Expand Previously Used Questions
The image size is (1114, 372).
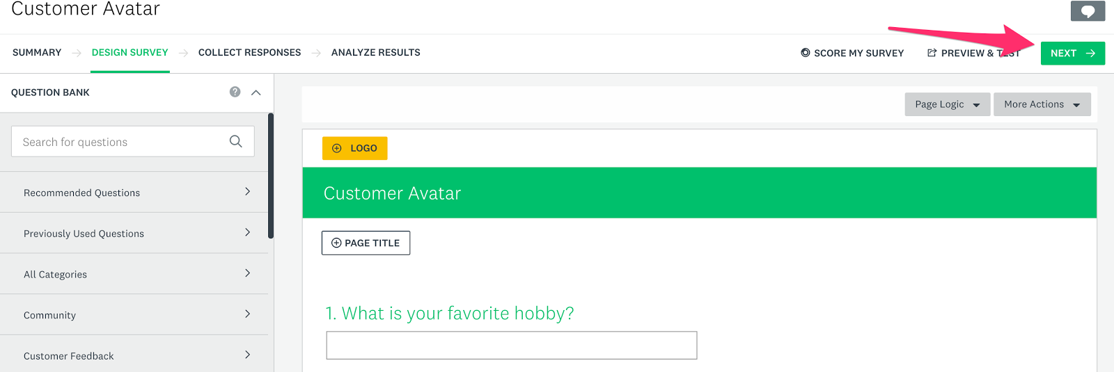(x=134, y=234)
